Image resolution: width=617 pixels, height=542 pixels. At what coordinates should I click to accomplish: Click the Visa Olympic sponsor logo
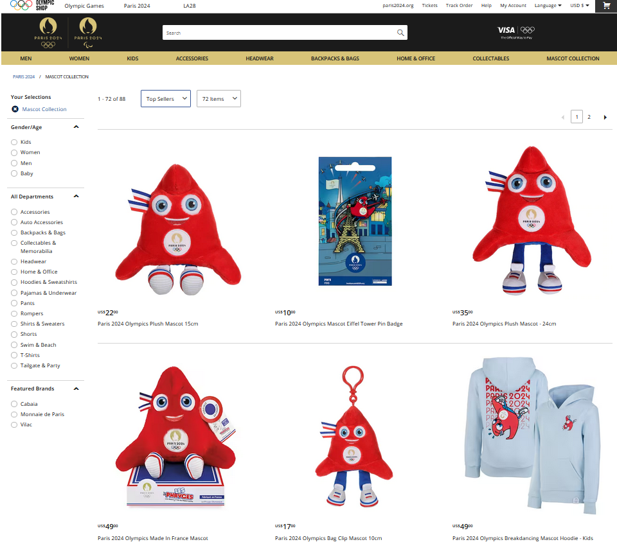[x=516, y=32]
